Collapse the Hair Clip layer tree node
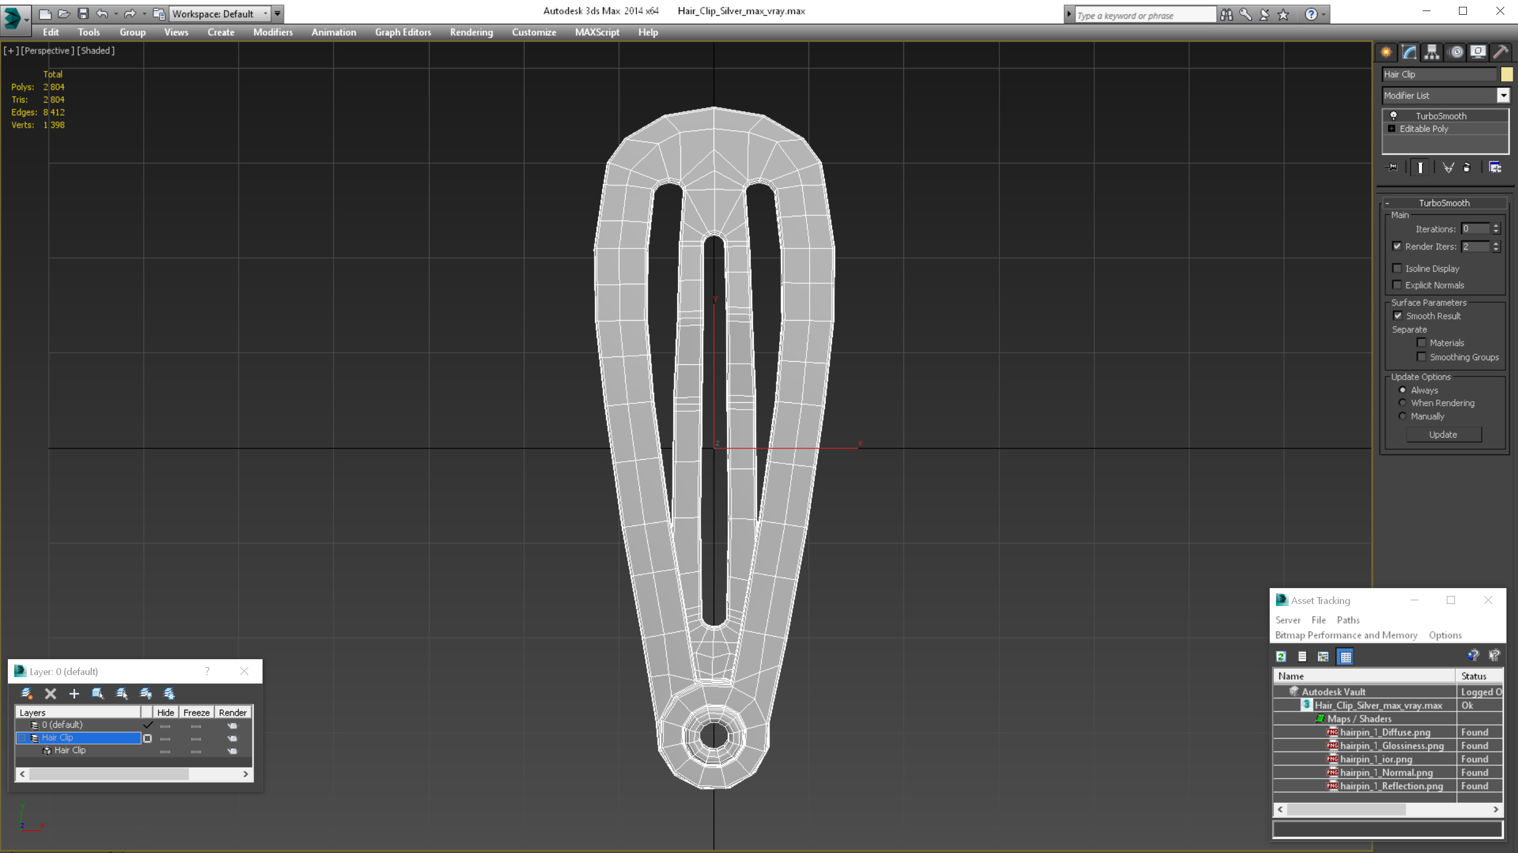 (22, 738)
